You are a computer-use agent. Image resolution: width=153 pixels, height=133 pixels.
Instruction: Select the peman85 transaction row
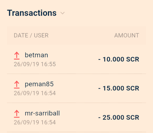point(76,88)
